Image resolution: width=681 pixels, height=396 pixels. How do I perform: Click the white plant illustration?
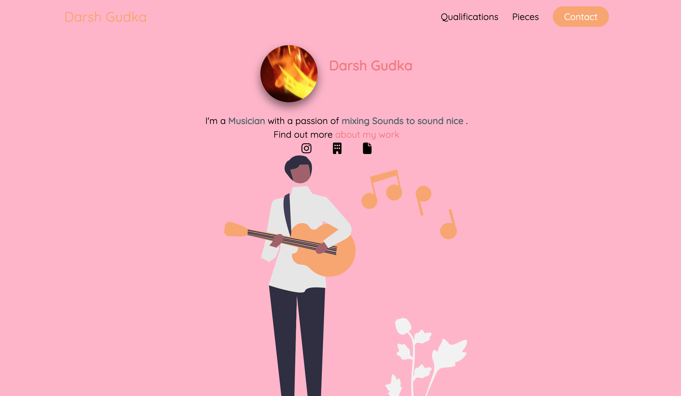(x=426, y=357)
